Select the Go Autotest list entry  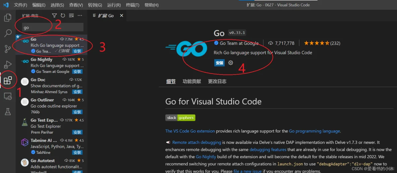(x=52, y=165)
